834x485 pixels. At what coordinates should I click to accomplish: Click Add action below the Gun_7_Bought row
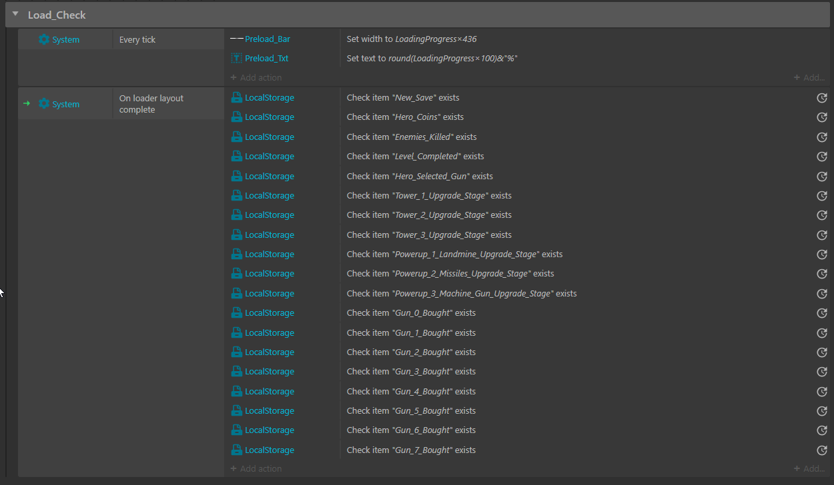click(x=256, y=468)
